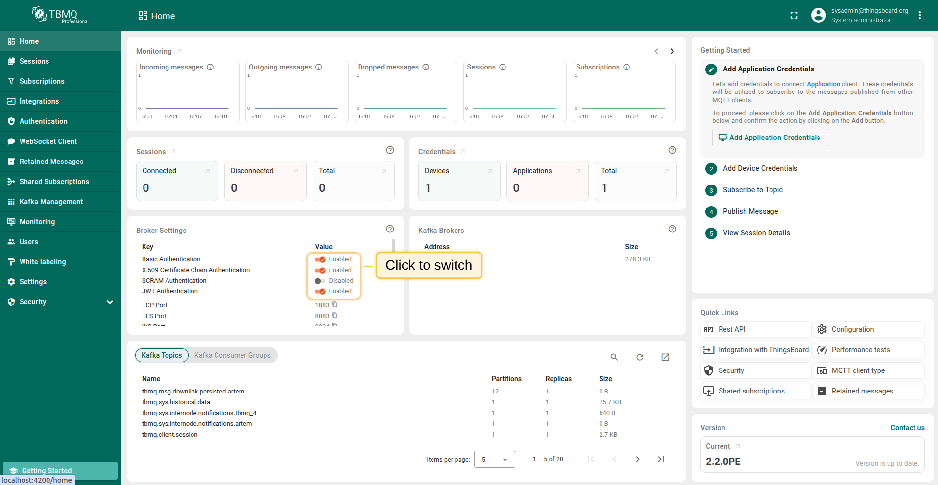
Task: Open the three-dot user menu
Action: (920, 16)
